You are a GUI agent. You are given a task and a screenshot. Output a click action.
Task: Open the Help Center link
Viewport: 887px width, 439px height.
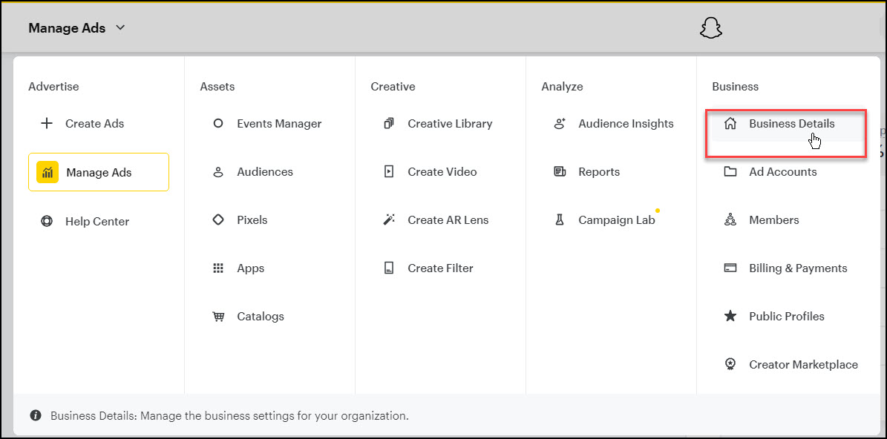pos(96,222)
